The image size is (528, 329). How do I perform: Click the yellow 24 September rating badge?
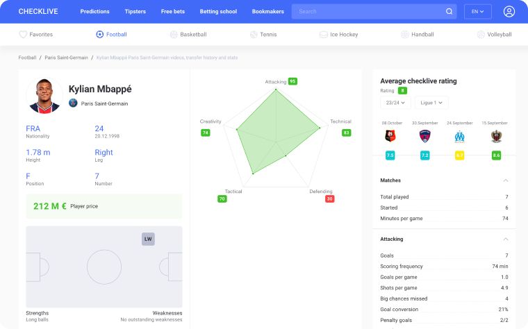(x=460, y=155)
